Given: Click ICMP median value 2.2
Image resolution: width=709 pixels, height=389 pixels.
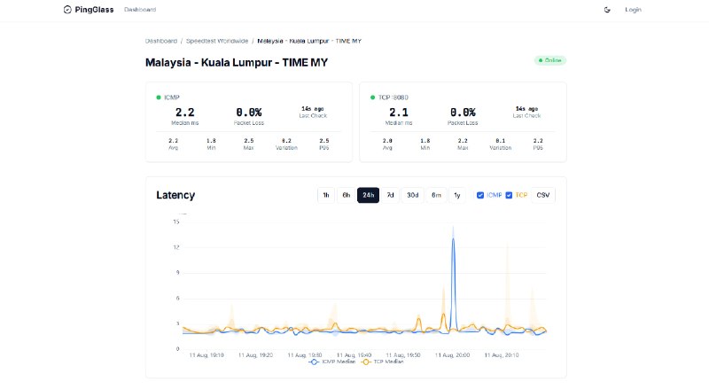Looking at the screenshot, I should tap(185, 113).
